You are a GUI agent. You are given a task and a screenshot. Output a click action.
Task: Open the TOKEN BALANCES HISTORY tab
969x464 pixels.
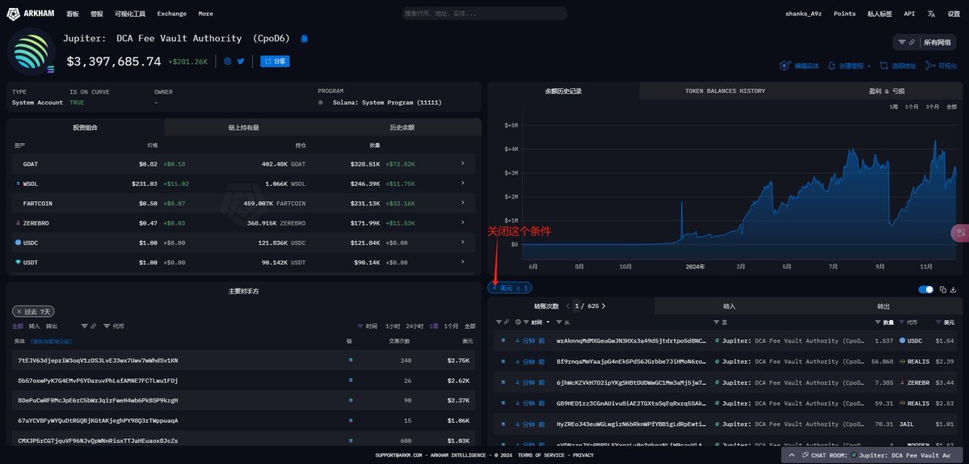724,91
